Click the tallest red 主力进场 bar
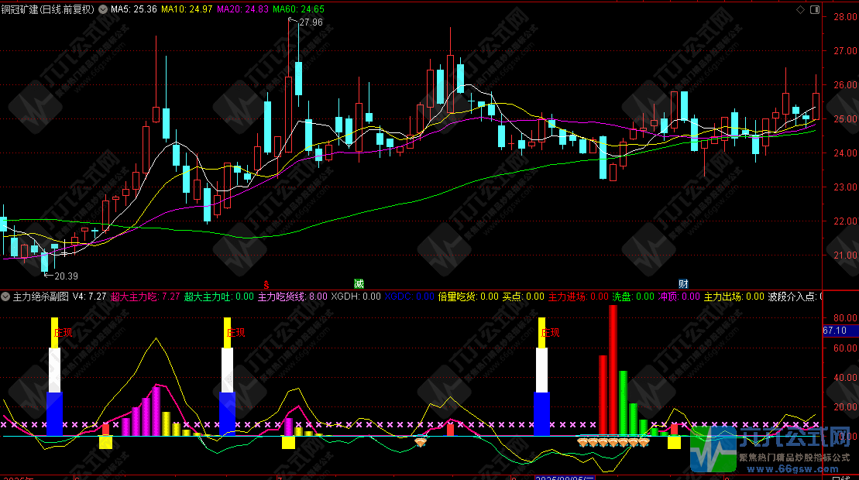859x480 pixels. [613, 370]
